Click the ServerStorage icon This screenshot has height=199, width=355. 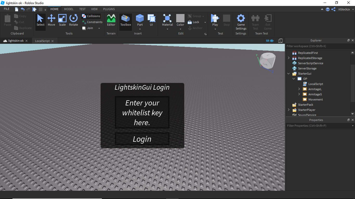[294, 68]
